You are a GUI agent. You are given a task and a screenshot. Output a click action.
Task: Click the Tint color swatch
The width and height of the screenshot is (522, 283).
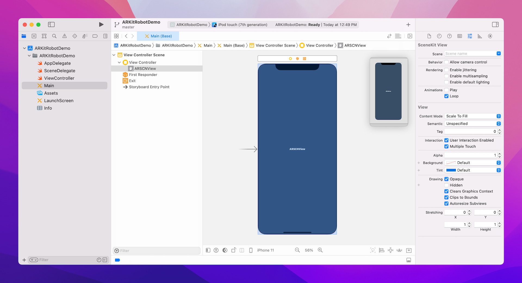pos(451,170)
